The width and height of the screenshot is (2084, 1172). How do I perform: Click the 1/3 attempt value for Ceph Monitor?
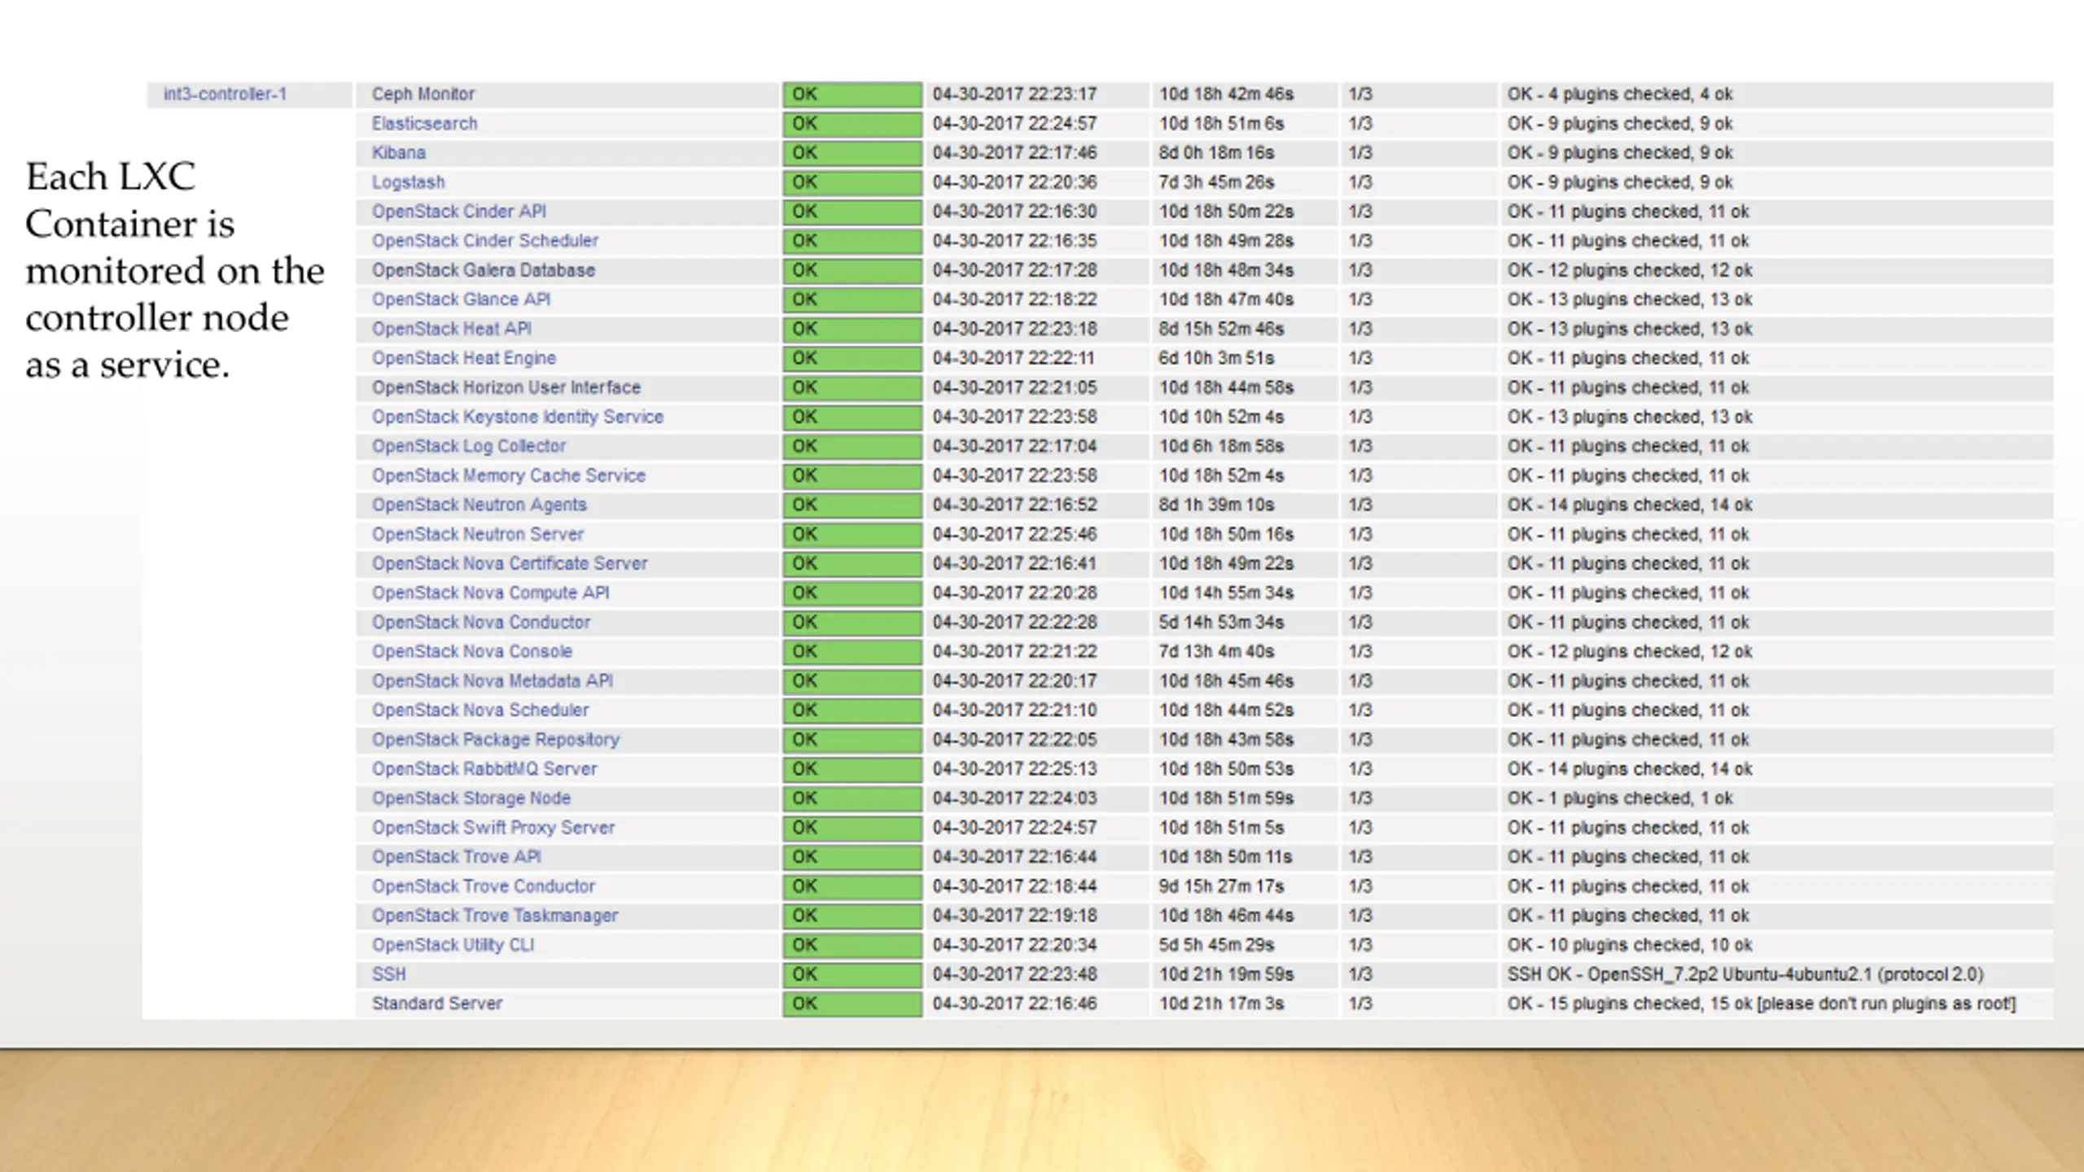(1359, 94)
